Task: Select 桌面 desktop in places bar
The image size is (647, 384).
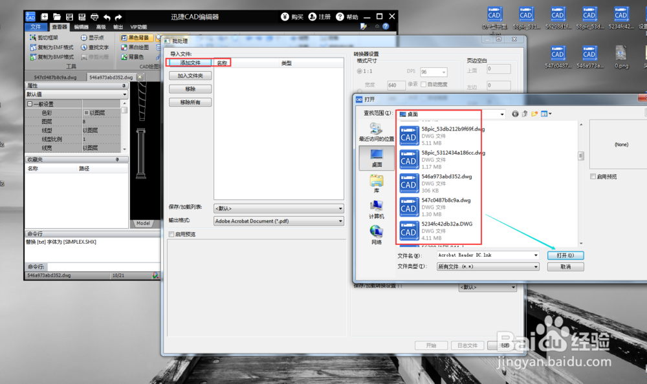Action: tap(377, 158)
